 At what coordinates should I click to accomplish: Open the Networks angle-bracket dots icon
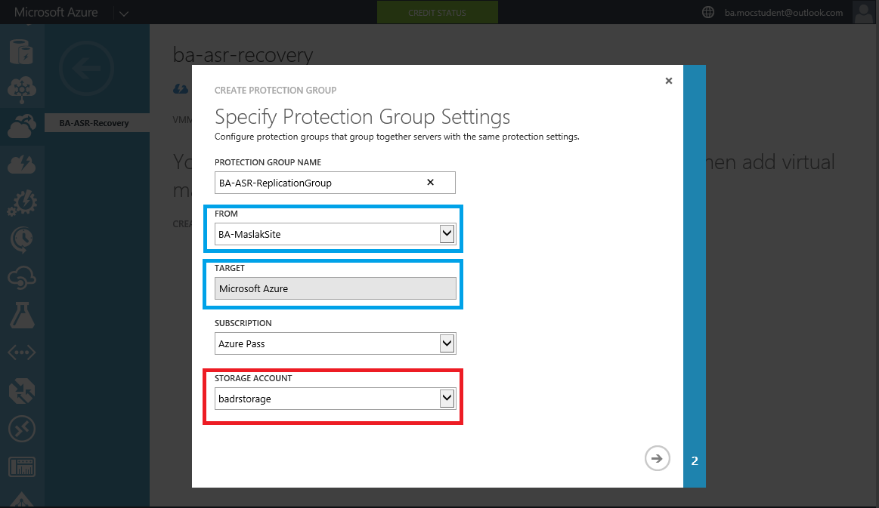coord(22,353)
